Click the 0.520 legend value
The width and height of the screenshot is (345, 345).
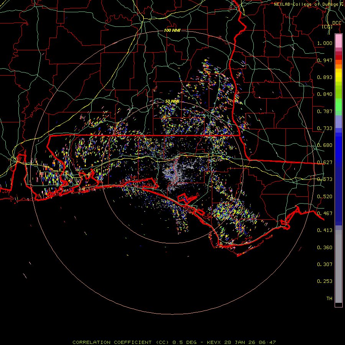tap(325, 197)
